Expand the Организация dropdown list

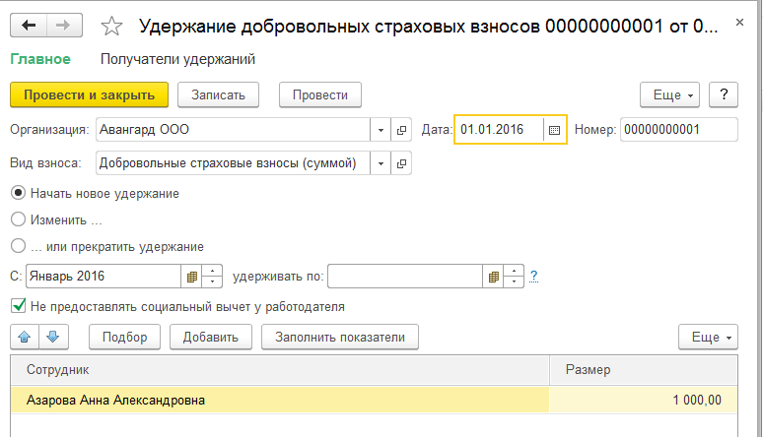pyautogui.click(x=381, y=130)
